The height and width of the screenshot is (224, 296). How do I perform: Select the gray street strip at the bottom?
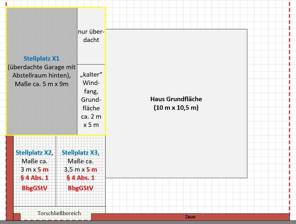(148, 222)
